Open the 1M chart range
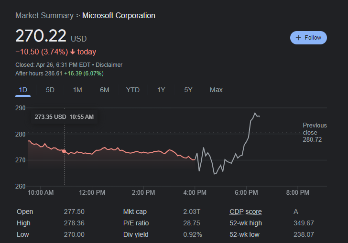The width and height of the screenshot is (348, 243). (x=77, y=90)
